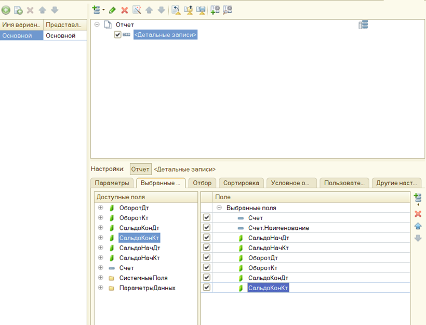Click toolbar icon with monitor and tables
The image size is (426, 325).
(201, 10)
